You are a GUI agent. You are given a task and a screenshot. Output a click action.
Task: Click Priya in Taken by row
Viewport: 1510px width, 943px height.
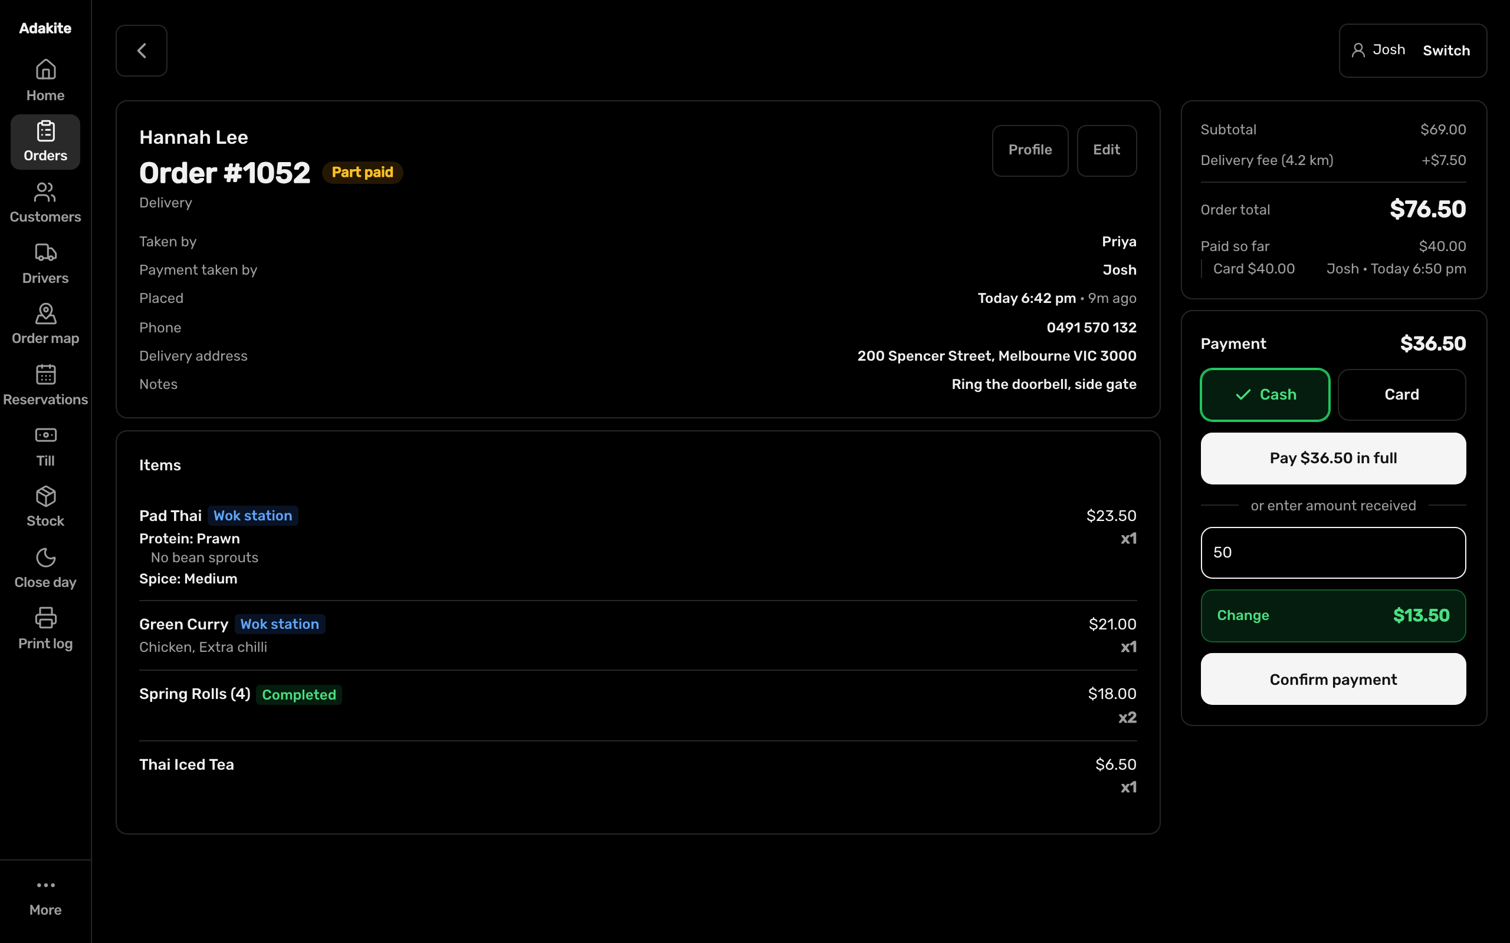point(1119,242)
